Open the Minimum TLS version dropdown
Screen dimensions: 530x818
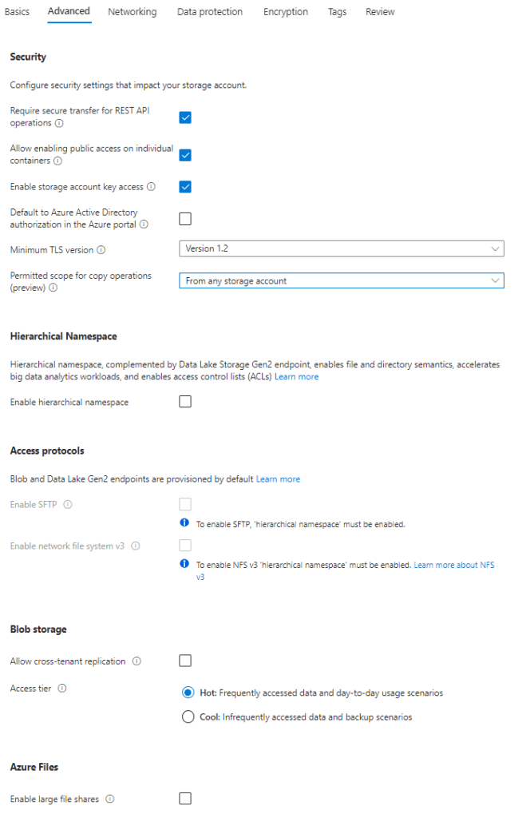coord(342,249)
